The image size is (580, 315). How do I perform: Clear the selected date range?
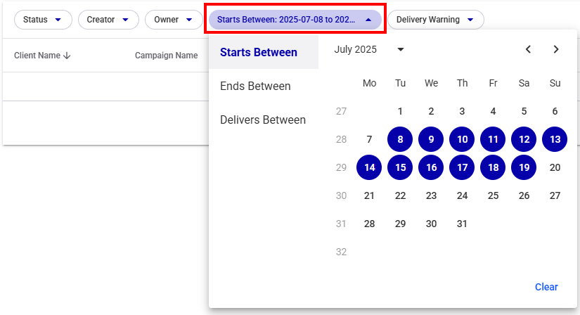tap(546, 287)
